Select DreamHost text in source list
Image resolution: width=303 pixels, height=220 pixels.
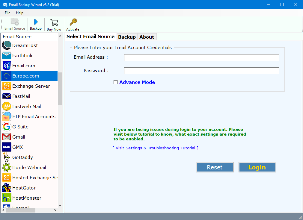pos(25,45)
